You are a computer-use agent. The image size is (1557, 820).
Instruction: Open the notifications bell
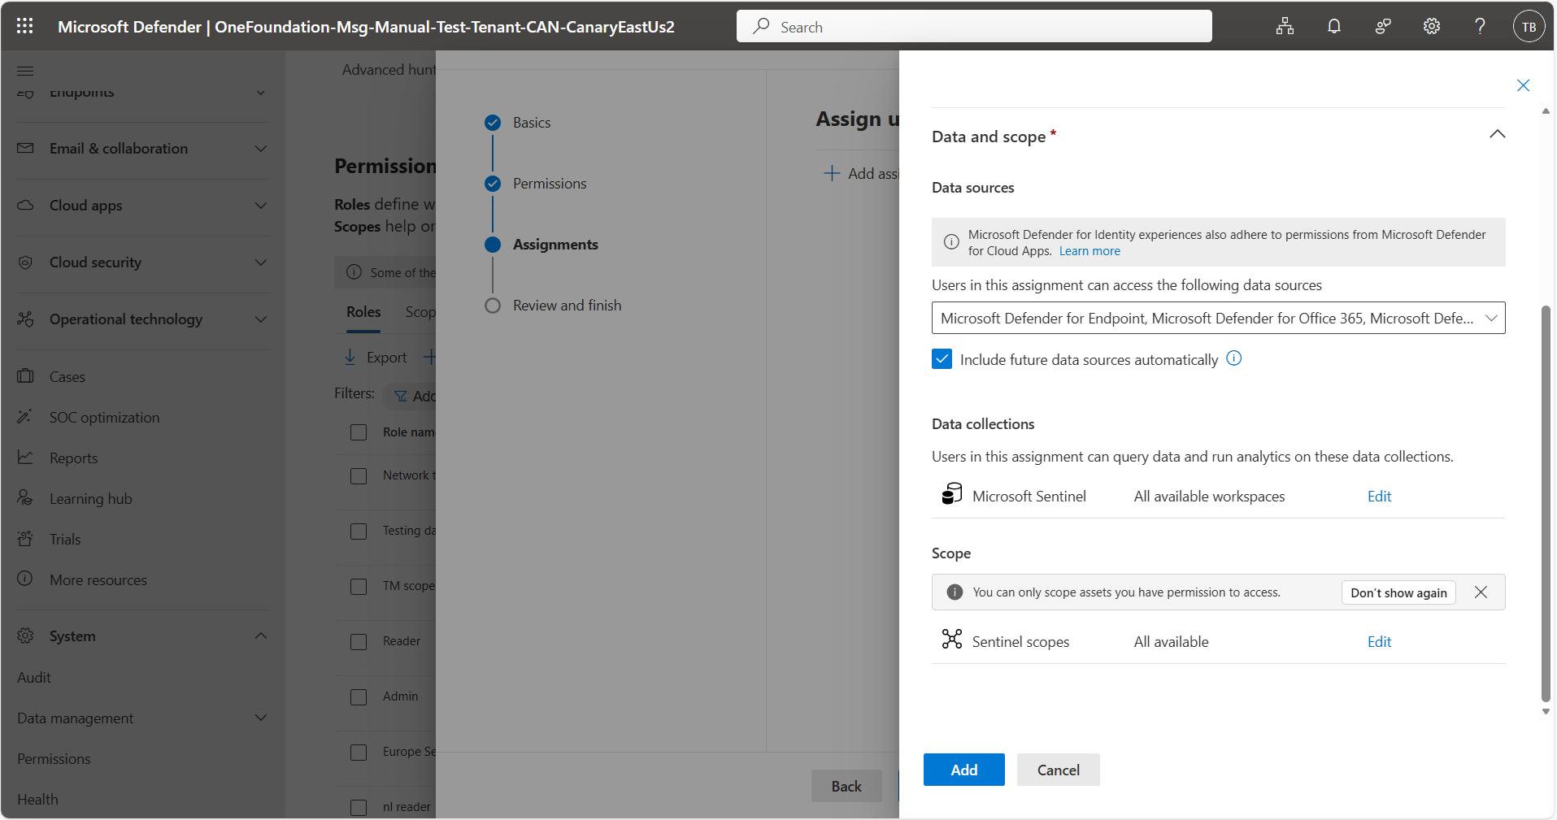click(x=1334, y=26)
